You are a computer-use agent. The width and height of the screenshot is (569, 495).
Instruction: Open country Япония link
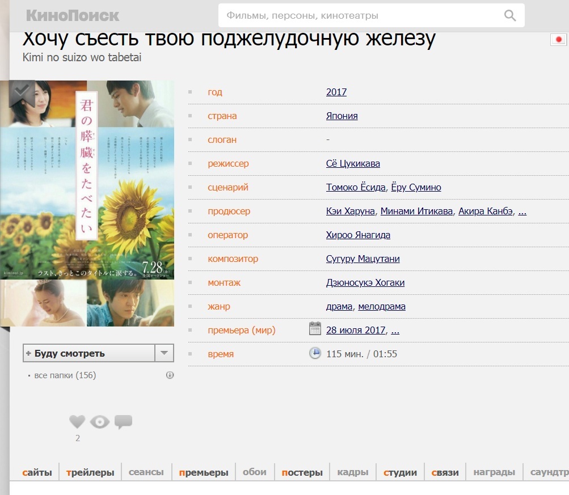click(342, 116)
